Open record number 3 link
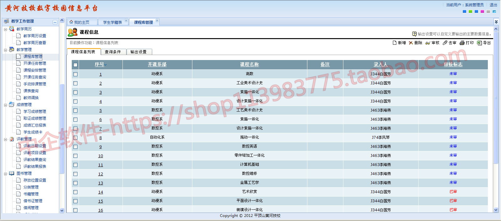This screenshot has height=221, width=501. 101,92
